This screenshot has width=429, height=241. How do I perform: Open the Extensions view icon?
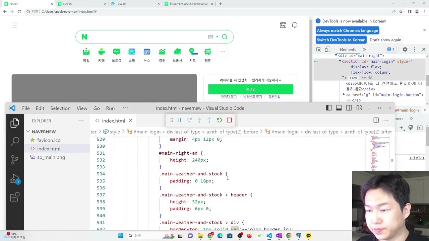point(15,197)
